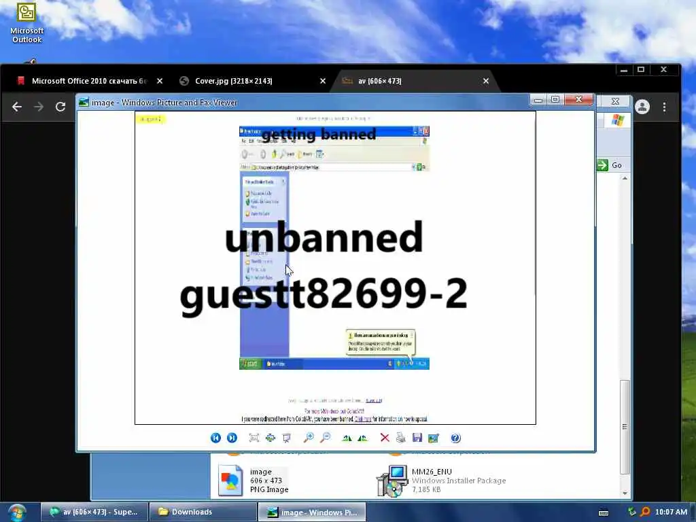Screen dimensions: 696x522
Task: Print the image with printer icon
Action: [401, 438]
